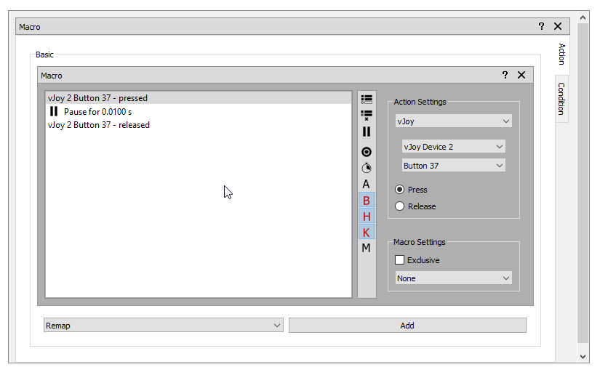Screen dimensions: 600x375
Task: Open the vJoy Device 2 dropdown
Action: click(453, 147)
